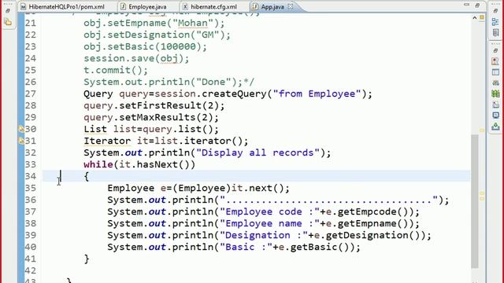Open the green Data Source Explorer icon

coord(495,94)
